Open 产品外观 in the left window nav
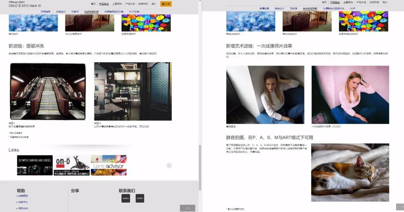 pyautogui.click(x=130, y=4)
